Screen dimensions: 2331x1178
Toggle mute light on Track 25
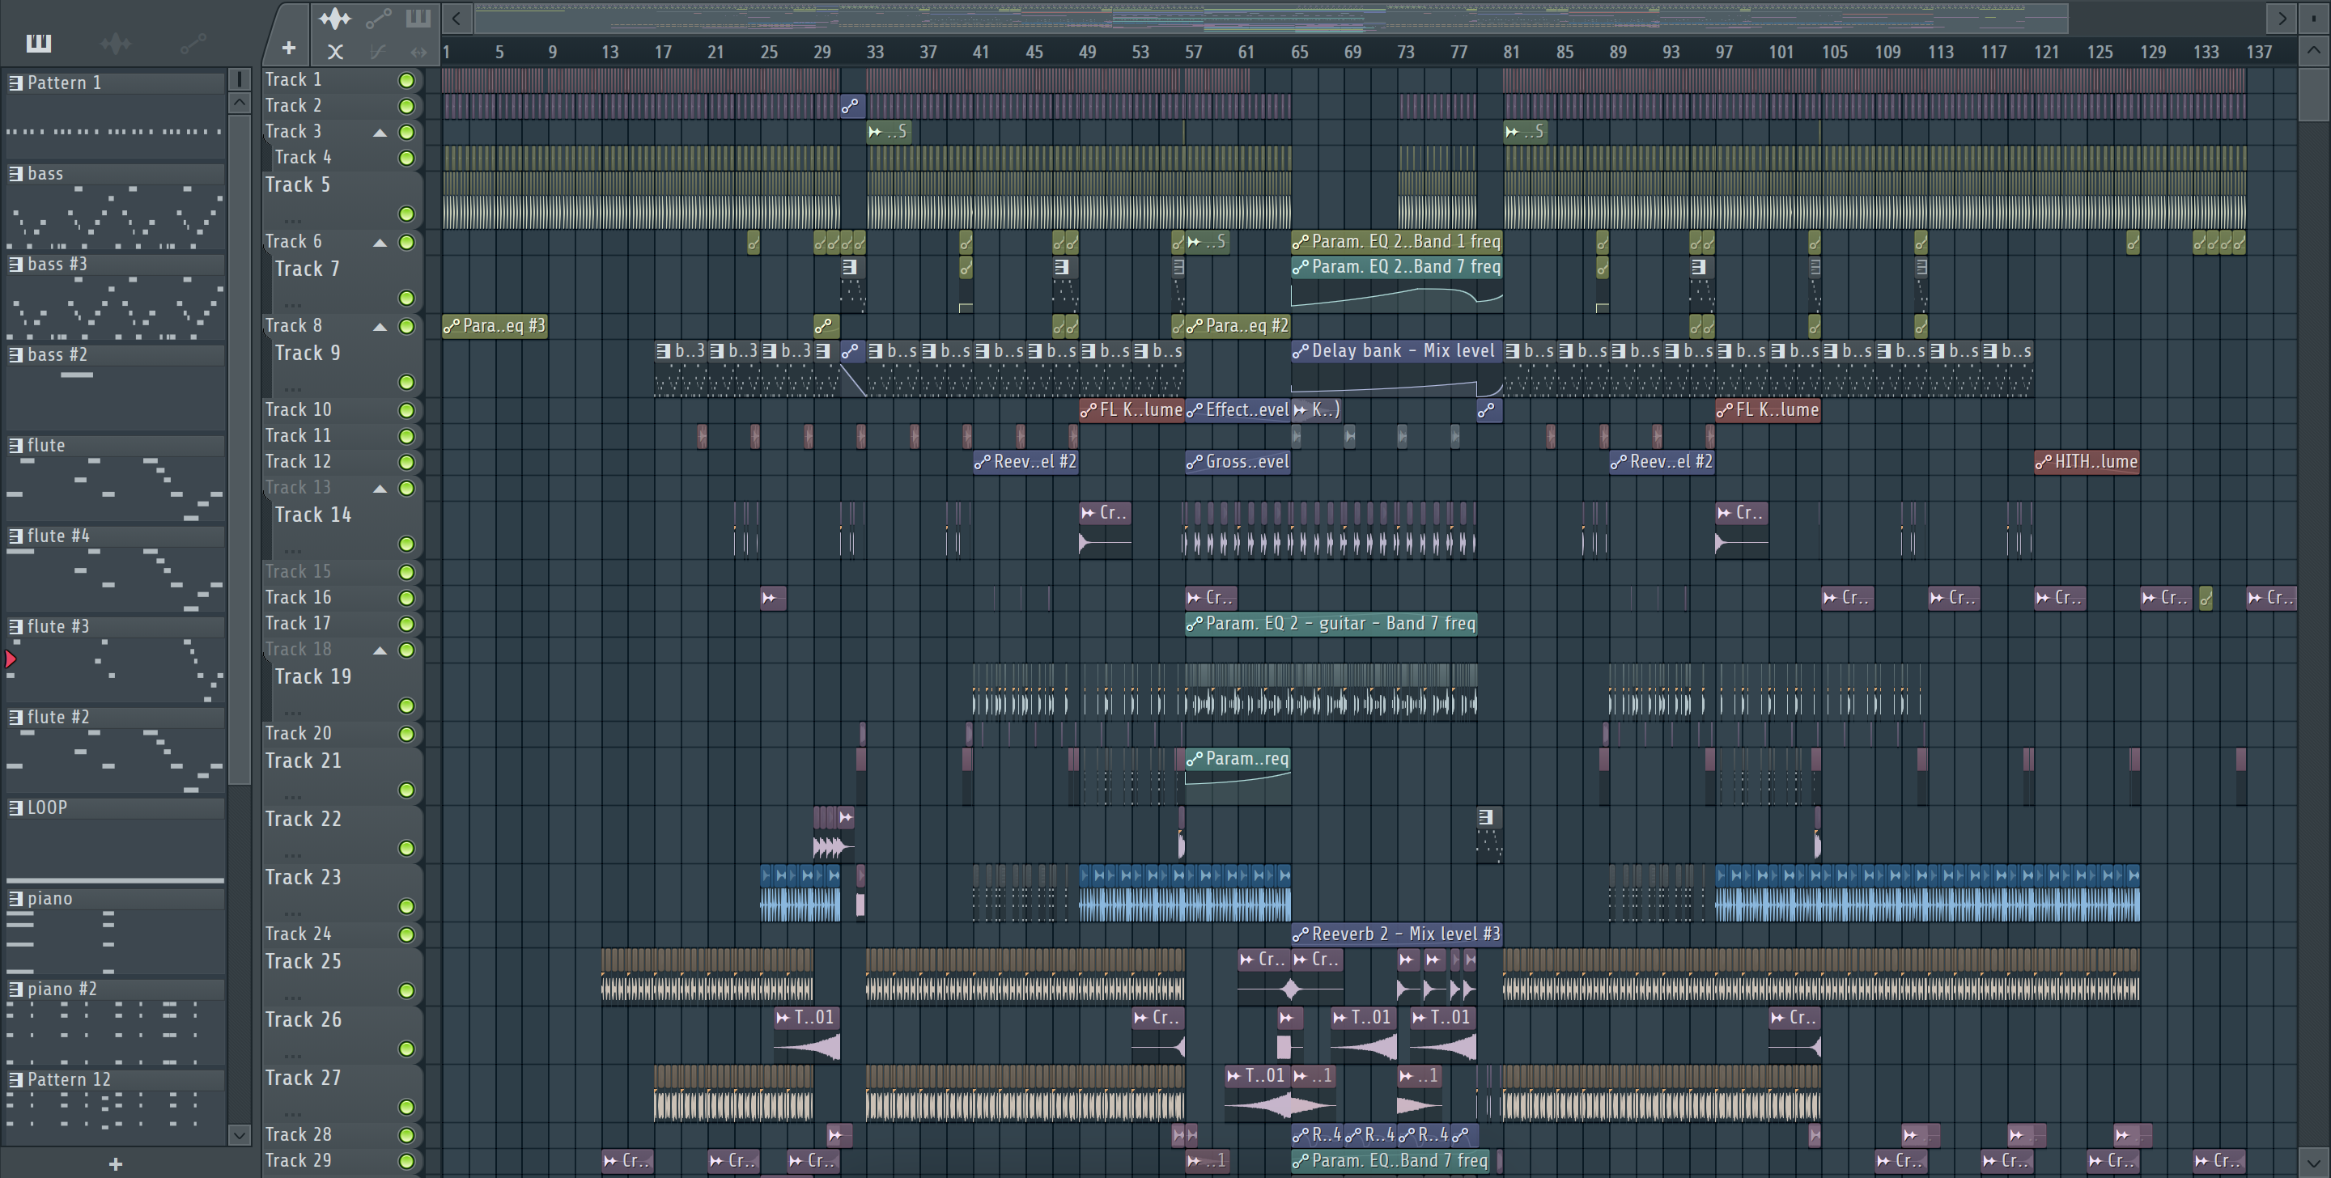407,991
